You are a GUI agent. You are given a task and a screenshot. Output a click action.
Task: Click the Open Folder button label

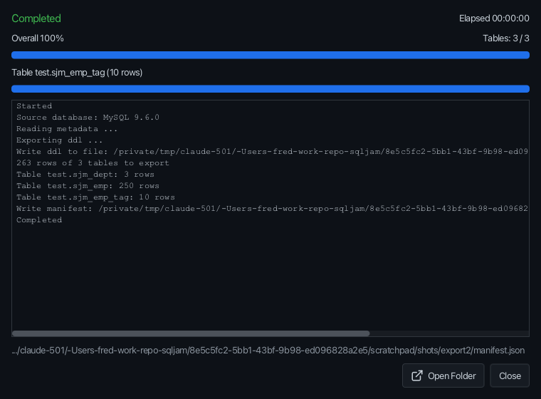tap(451, 376)
